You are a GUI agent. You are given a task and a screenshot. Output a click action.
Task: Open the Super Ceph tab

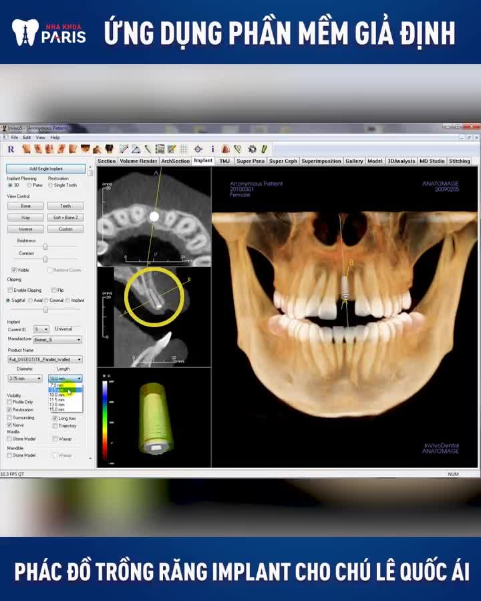[283, 161]
